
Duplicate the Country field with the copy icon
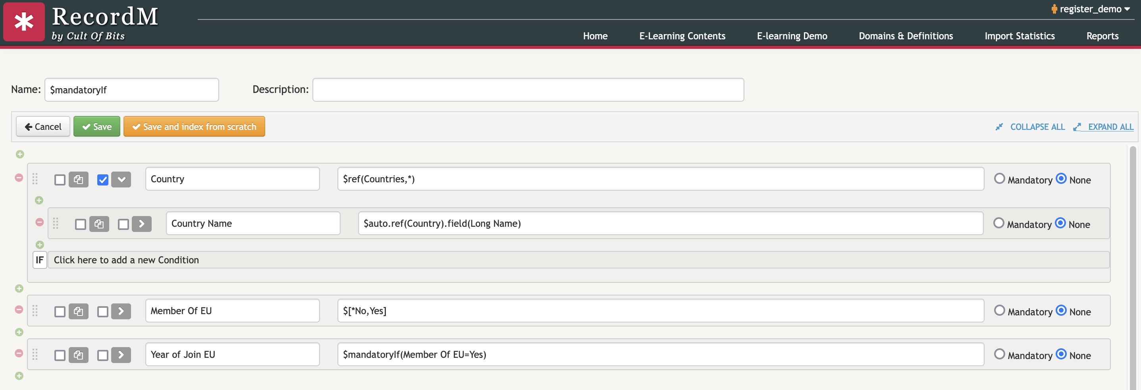coord(78,180)
